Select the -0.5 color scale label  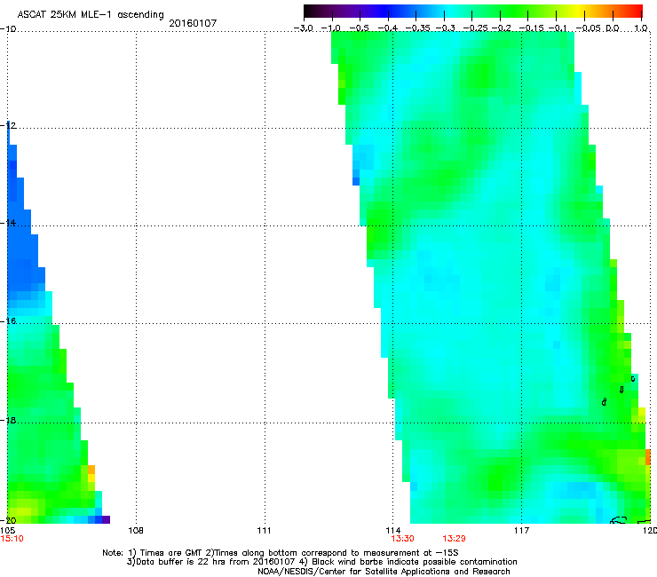tap(359, 28)
